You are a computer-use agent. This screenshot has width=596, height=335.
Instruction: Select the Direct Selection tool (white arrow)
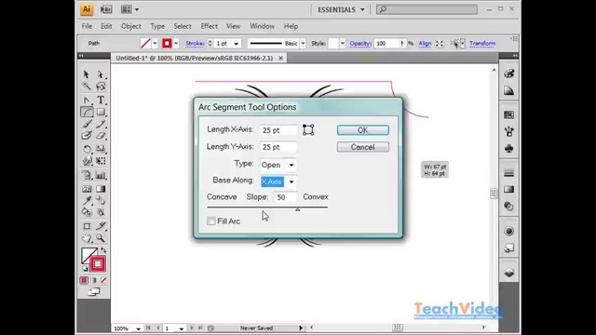click(x=101, y=74)
